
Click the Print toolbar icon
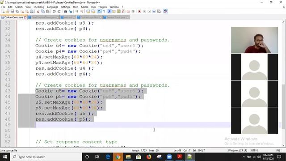[x=32, y=11]
